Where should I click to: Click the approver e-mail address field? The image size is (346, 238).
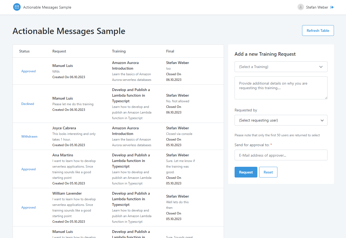tap(281, 155)
